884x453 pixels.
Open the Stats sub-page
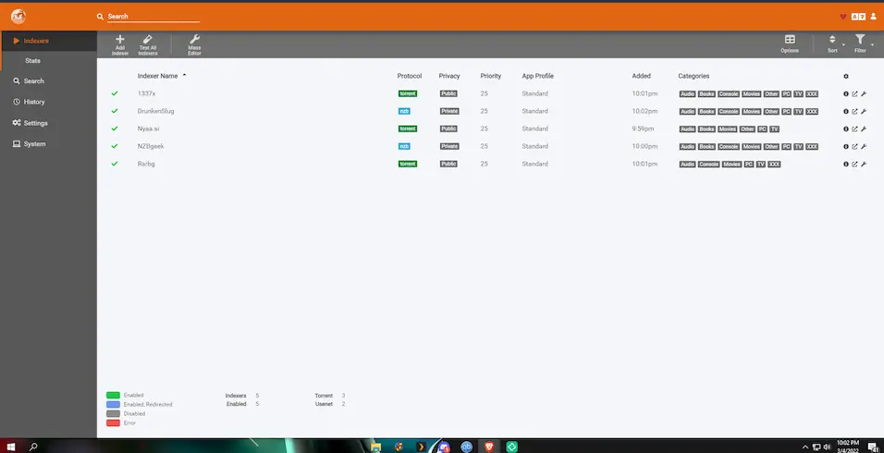pyautogui.click(x=32, y=61)
